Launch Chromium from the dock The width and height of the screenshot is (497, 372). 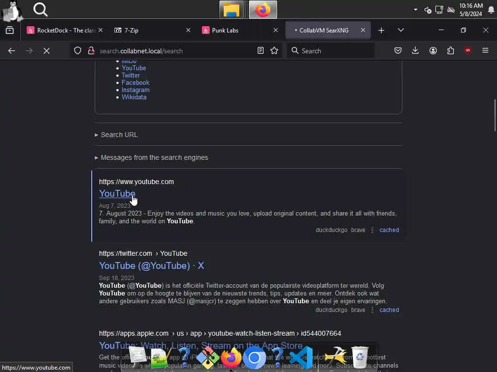pos(254,358)
